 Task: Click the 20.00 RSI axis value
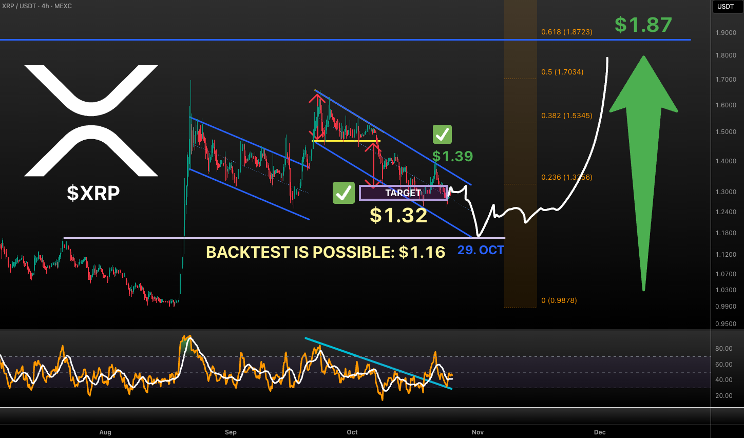724,396
